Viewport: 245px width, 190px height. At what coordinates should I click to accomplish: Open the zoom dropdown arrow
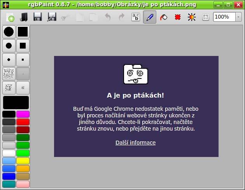tap(238, 17)
